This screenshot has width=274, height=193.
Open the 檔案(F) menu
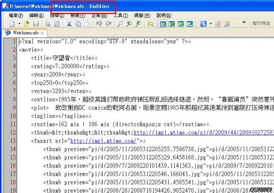tap(16, 15)
